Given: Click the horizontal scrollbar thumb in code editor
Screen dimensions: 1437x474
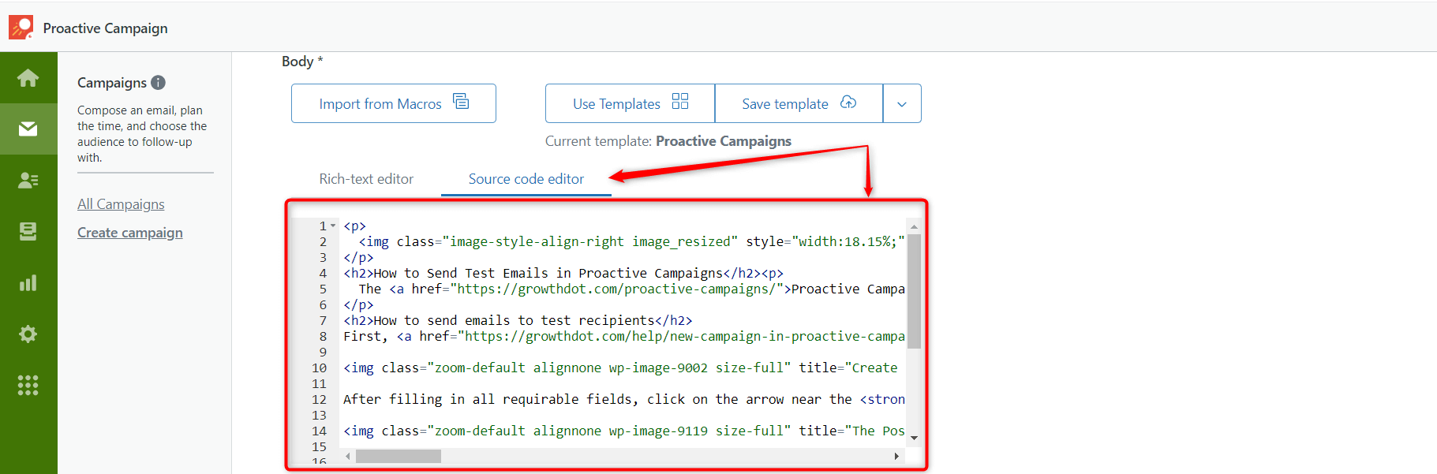Looking at the screenshot, I should [399, 456].
